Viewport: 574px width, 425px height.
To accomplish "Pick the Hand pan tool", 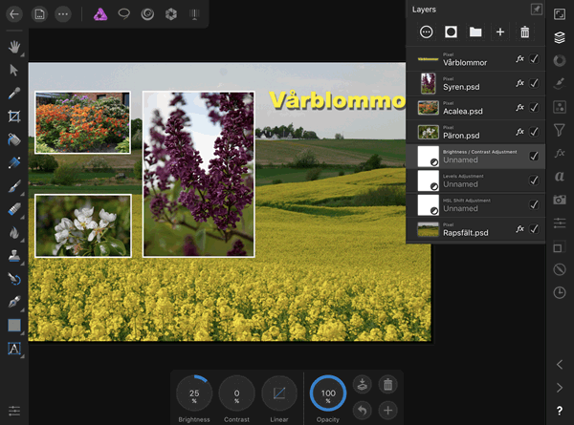I will click(14, 46).
